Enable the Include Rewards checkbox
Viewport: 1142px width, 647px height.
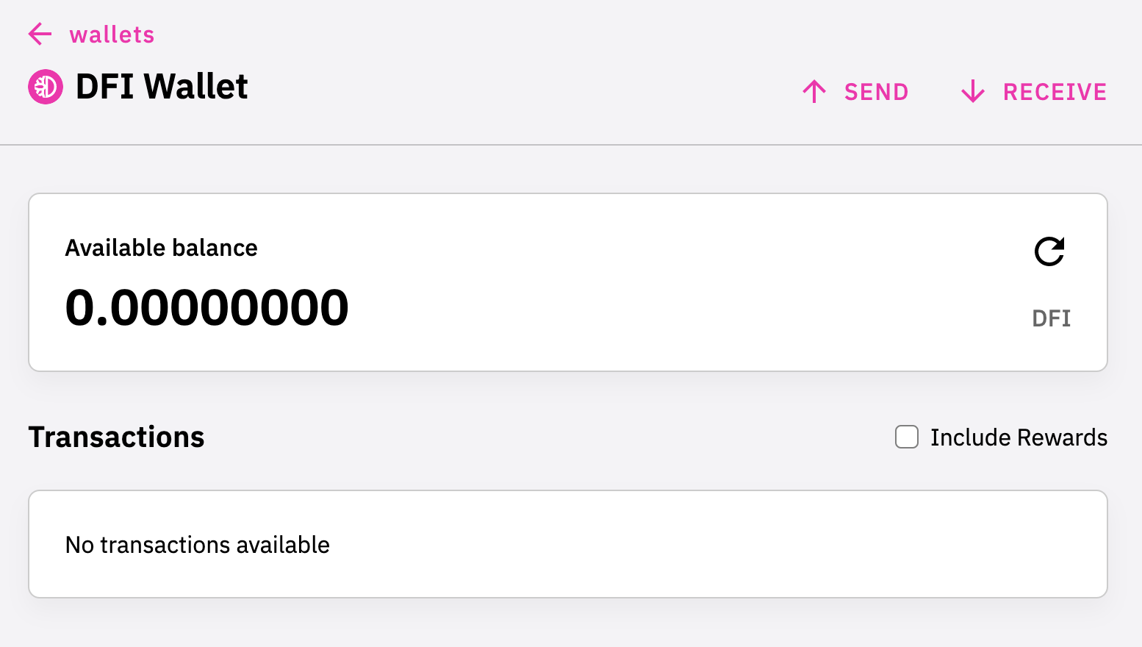(907, 437)
